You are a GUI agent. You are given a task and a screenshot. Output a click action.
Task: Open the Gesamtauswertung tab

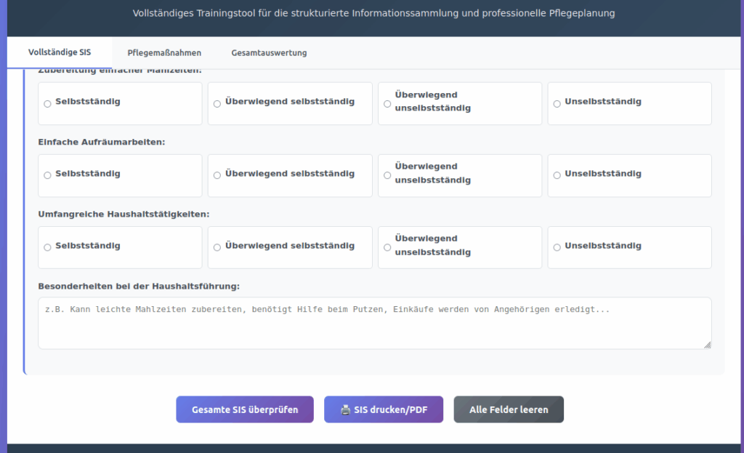pyautogui.click(x=269, y=53)
